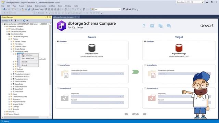
Task: Collapse the BicycleStoreDev database node
Action: coord(7,34)
